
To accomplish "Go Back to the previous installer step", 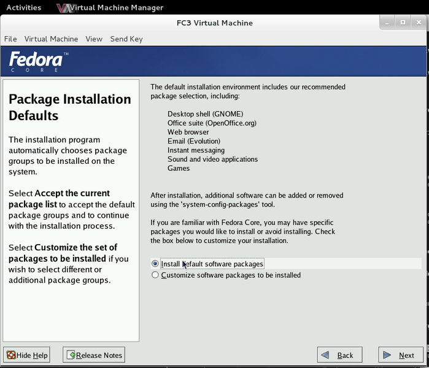I will (339, 355).
